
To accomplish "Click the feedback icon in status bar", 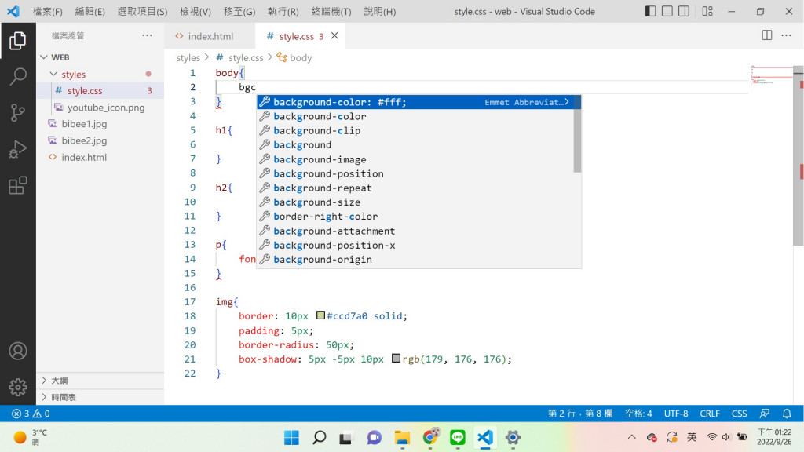I will [x=764, y=414].
